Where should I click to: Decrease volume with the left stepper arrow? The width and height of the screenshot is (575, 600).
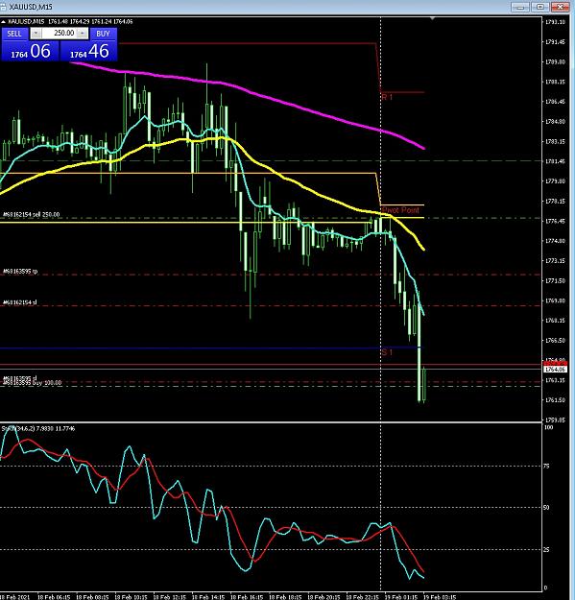click(36, 34)
